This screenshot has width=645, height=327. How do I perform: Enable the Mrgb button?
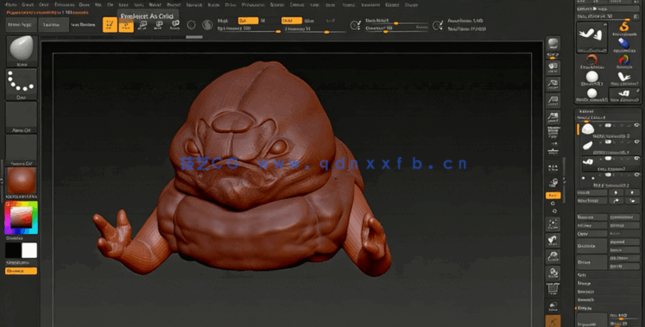click(223, 21)
